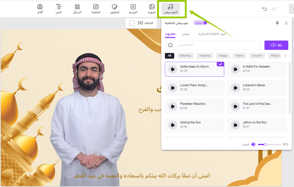Switch to the brand voice tab
The height and width of the screenshot is (187, 294).
[212, 34]
